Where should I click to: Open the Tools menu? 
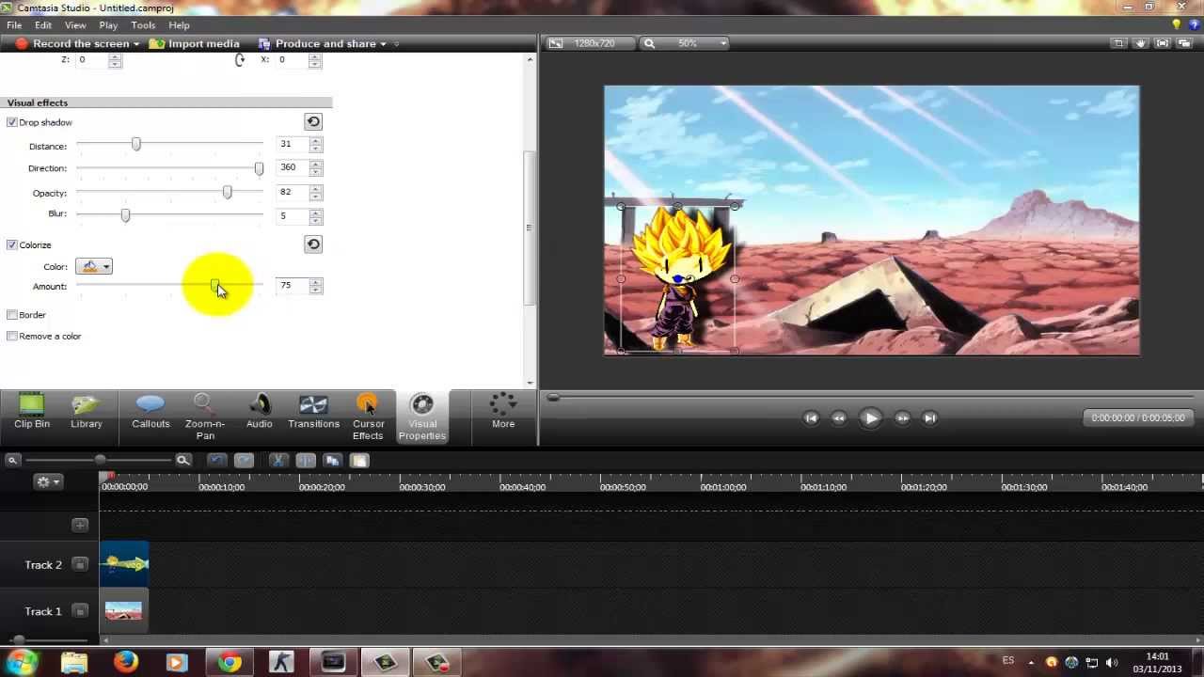click(143, 25)
